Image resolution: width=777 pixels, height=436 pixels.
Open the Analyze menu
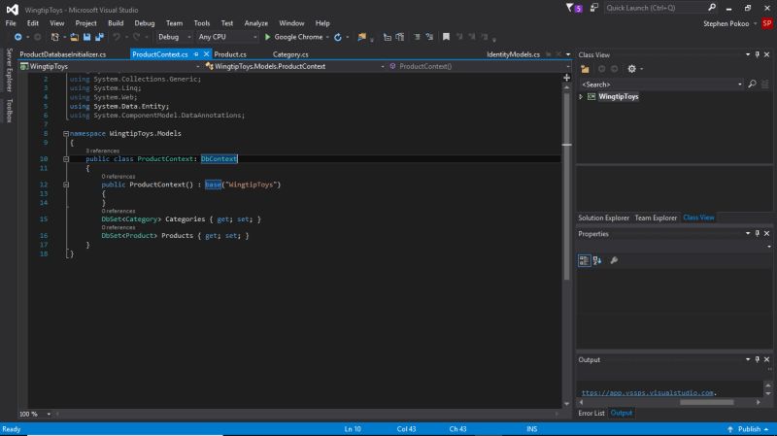(255, 23)
